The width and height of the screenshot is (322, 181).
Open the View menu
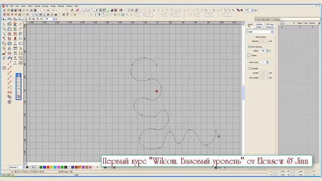(17, 6)
